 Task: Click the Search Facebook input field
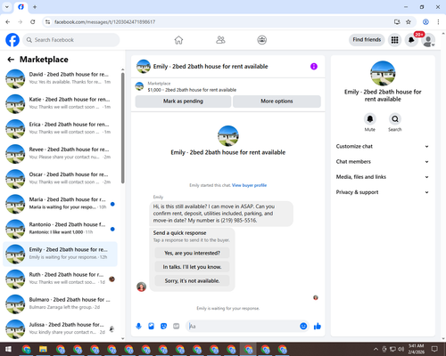click(x=71, y=40)
